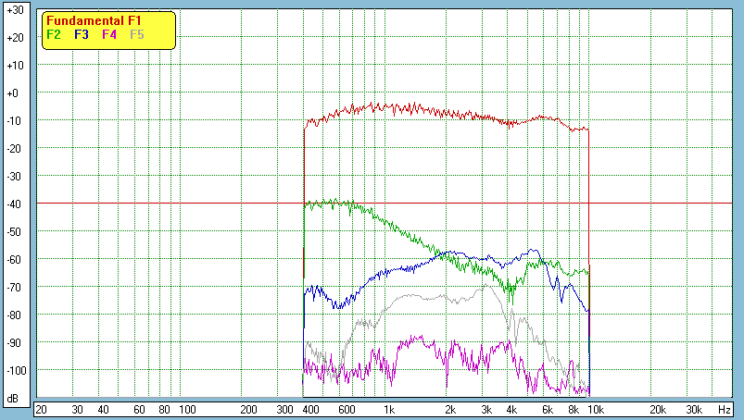Screen dimensions: 744x420
Task: Click the 4k frequency axis label
Action: [x=511, y=409]
